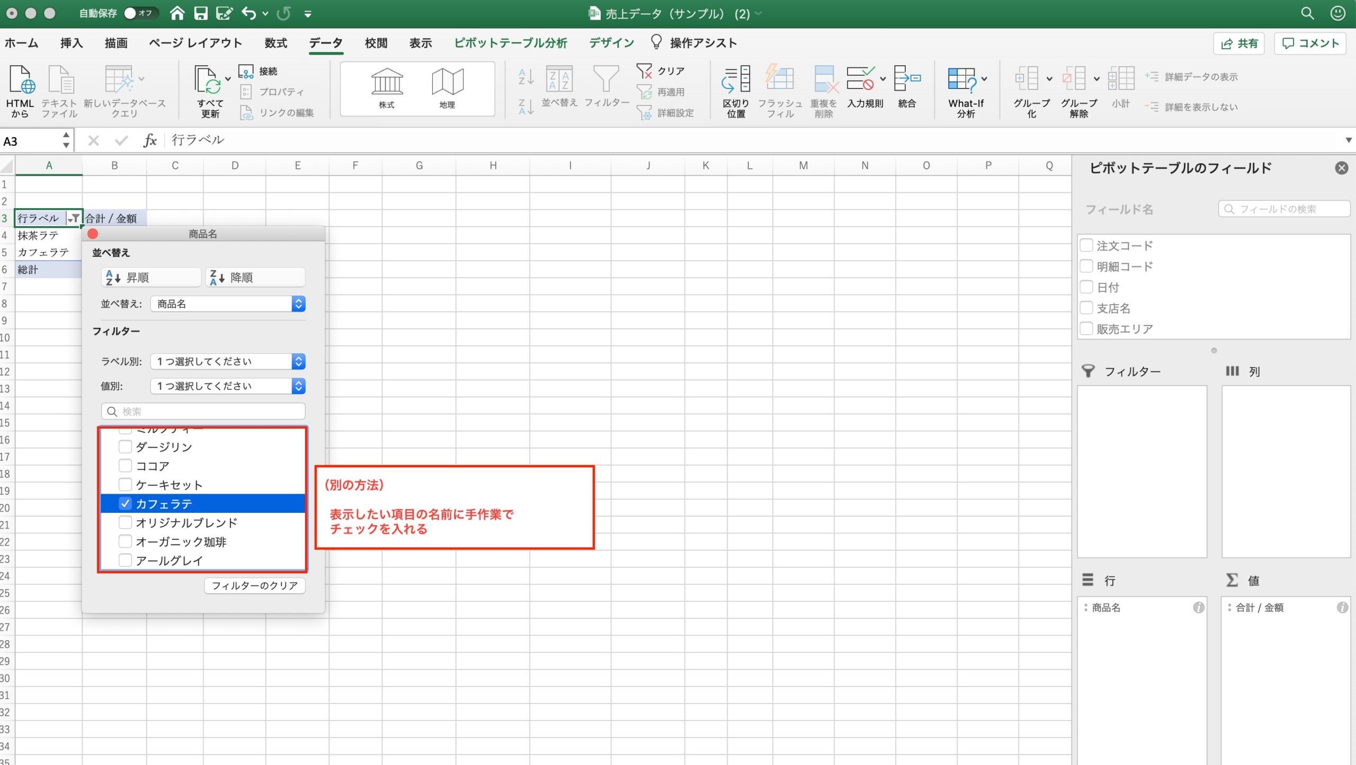Check the アールグレイ filter checkbox
The height and width of the screenshot is (765, 1356).
126,560
